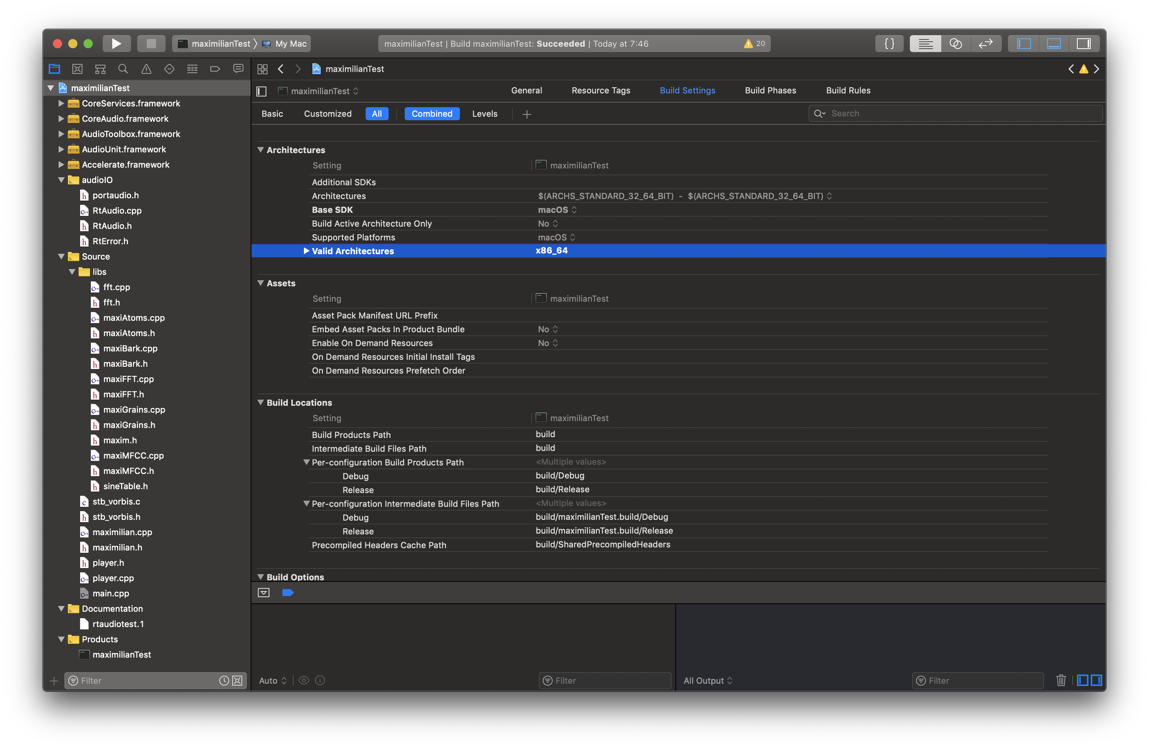Toggle the Navigator panel visibility
Screen dimensions: 1149x748
coord(1023,43)
